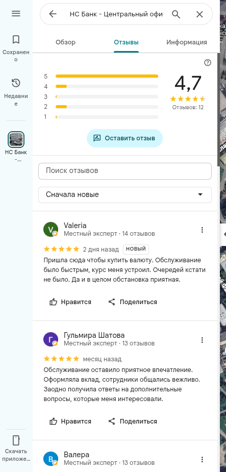Open more options for Гульмира Шатова's review
Image resolution: width=226 pixels, height=472 pixels.
(202, 340)
